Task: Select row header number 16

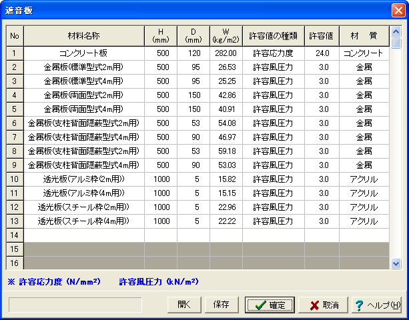Action: pyautogui.click(x=15, y=263)
